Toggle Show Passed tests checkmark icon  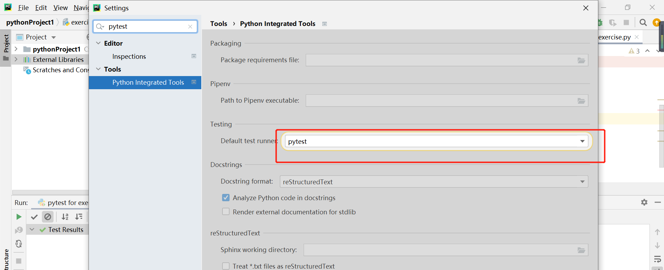(34, 217)
